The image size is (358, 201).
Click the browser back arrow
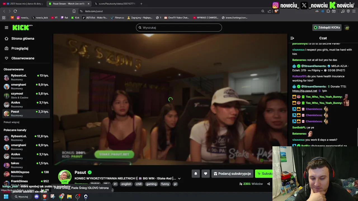point(4,11)
